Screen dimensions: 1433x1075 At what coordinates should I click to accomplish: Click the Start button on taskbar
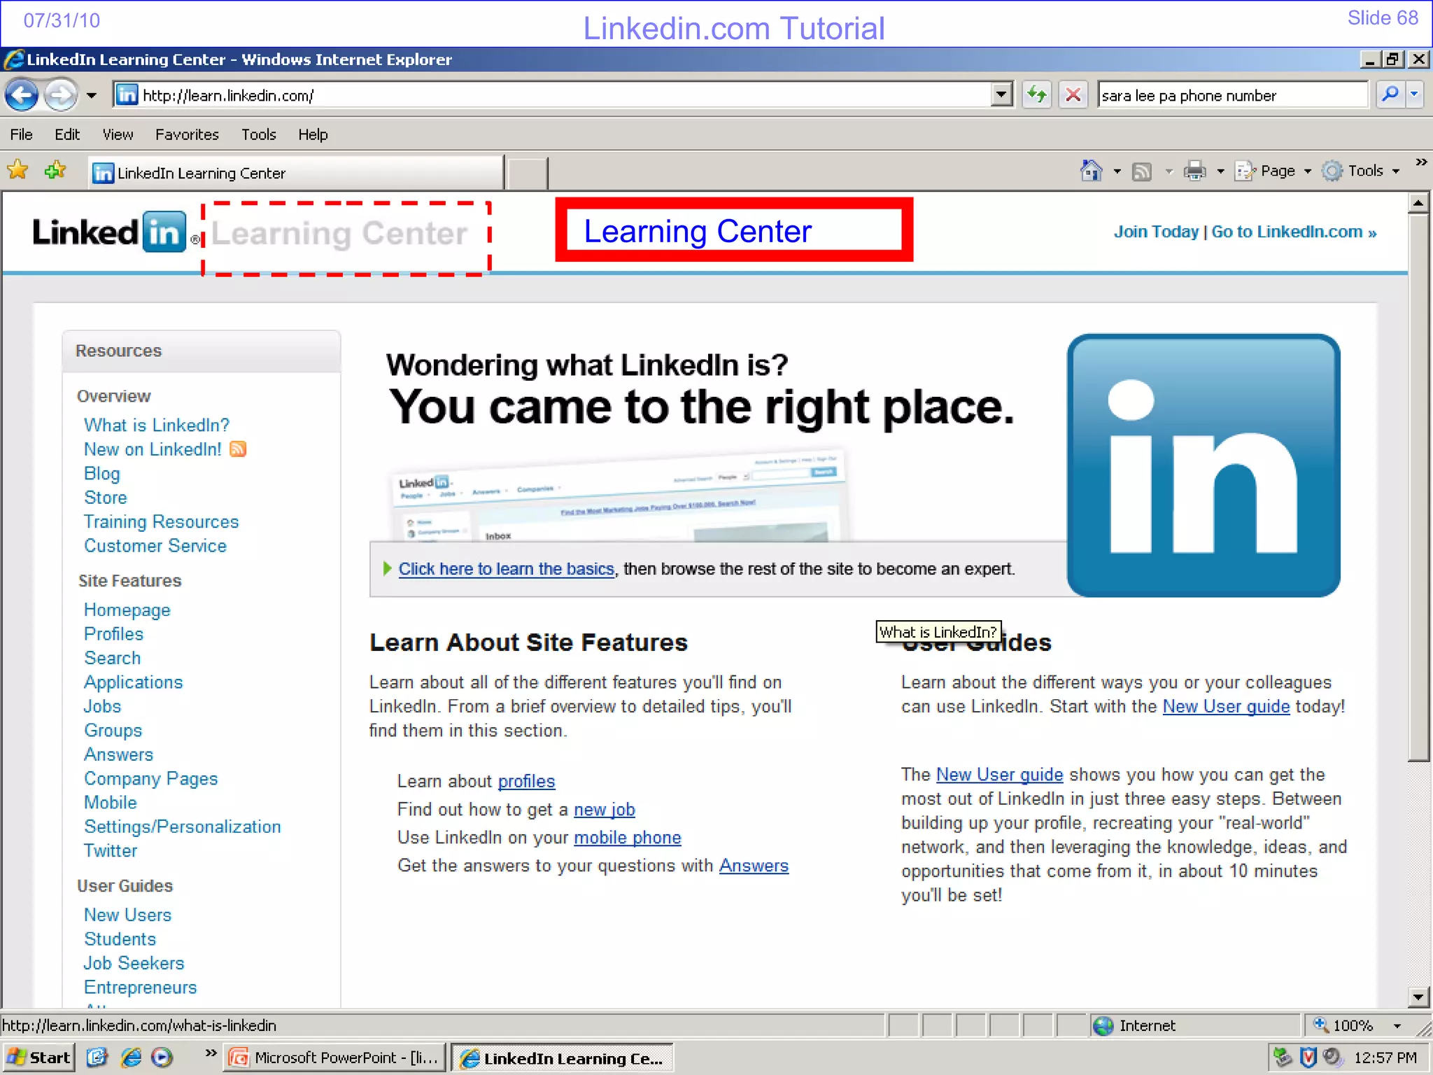point(39,1058)
